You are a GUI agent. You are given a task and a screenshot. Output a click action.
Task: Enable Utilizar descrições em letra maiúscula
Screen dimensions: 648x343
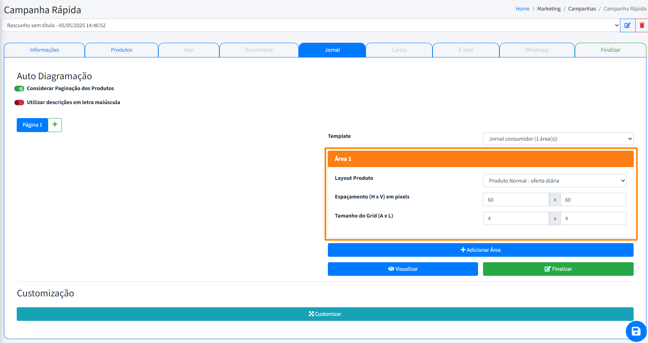coord(19,103)
